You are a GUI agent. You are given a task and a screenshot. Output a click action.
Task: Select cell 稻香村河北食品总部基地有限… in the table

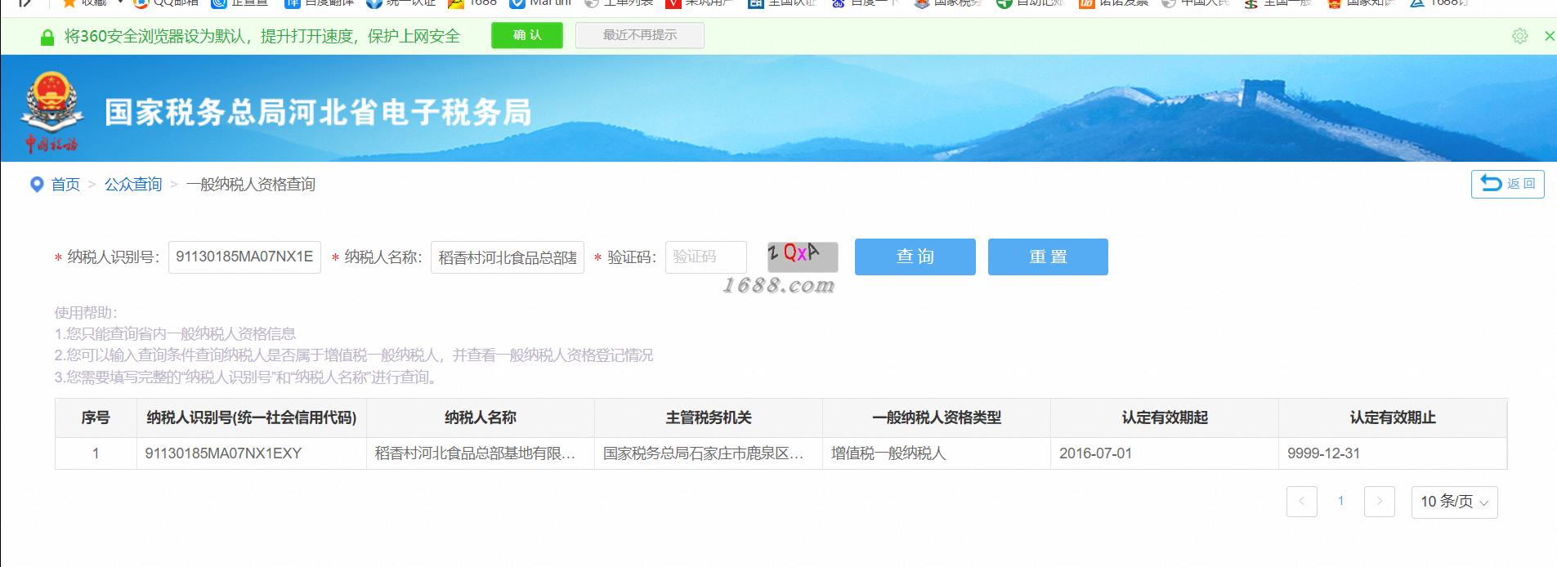click(x=481, y=453)
